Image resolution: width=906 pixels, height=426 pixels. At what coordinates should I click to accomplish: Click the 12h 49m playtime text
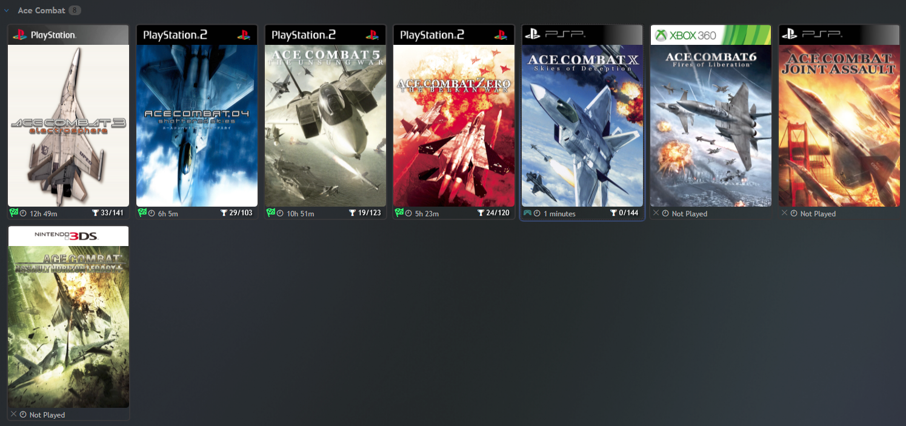[x=44, y=213]
